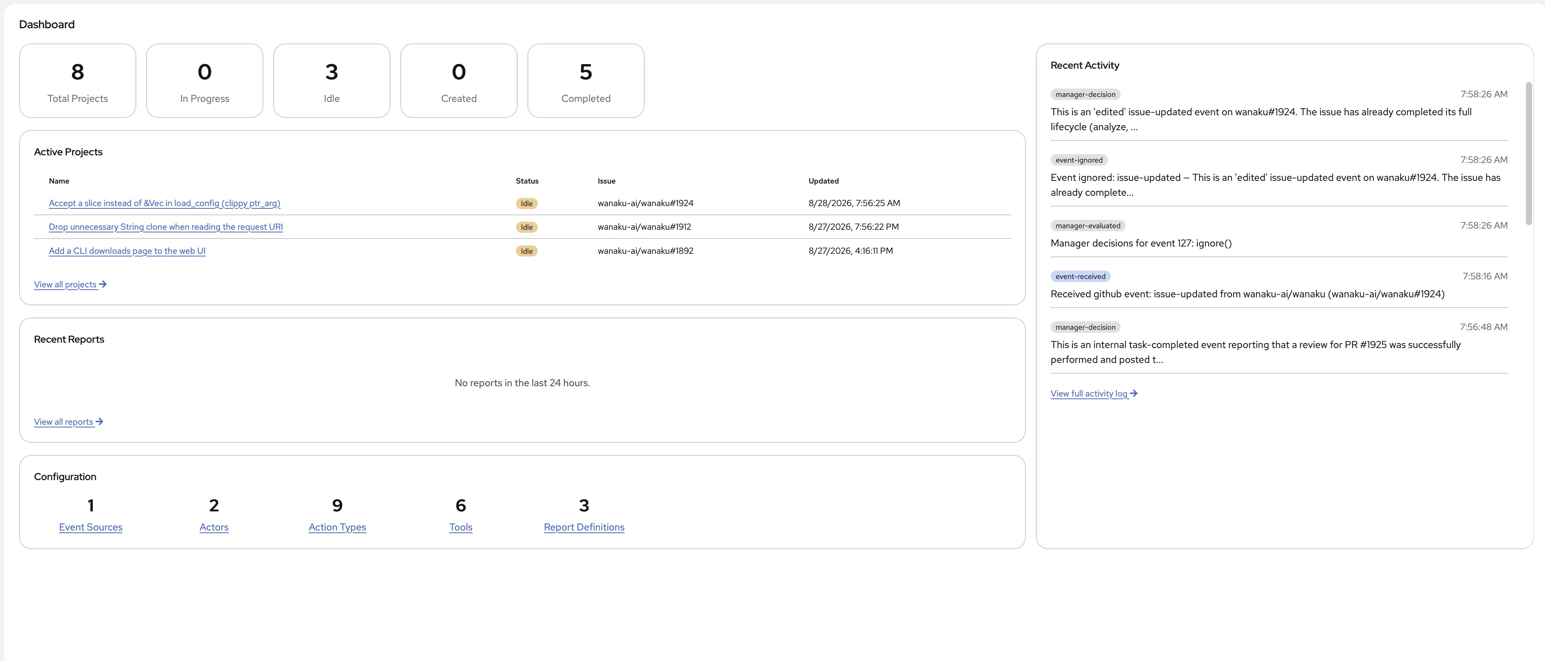Click the manager-evaluated activity tag

[1087, 226]
